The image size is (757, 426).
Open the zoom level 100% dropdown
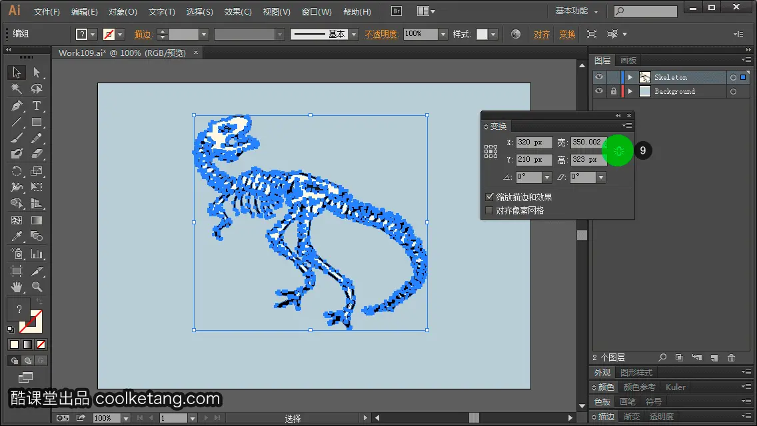pos(125,418)
